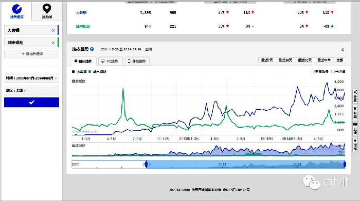Expand the 时间 date range dropdown

(x=31, y=78)
